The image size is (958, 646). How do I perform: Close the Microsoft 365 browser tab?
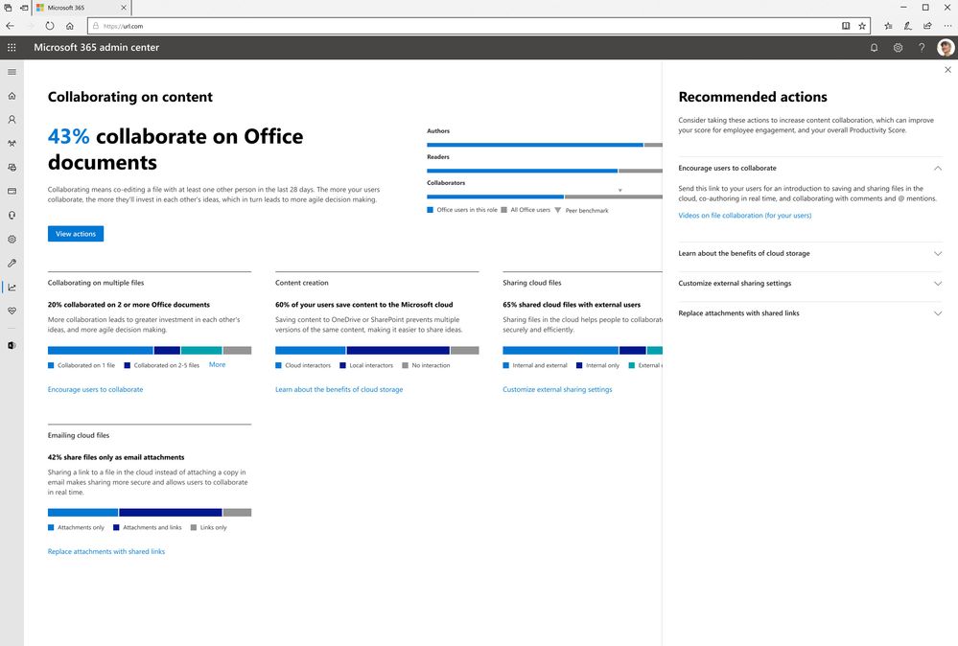click(x=124, y=8)
